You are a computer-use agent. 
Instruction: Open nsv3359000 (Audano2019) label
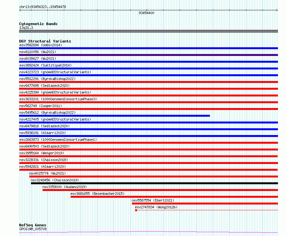click(64, 187)
